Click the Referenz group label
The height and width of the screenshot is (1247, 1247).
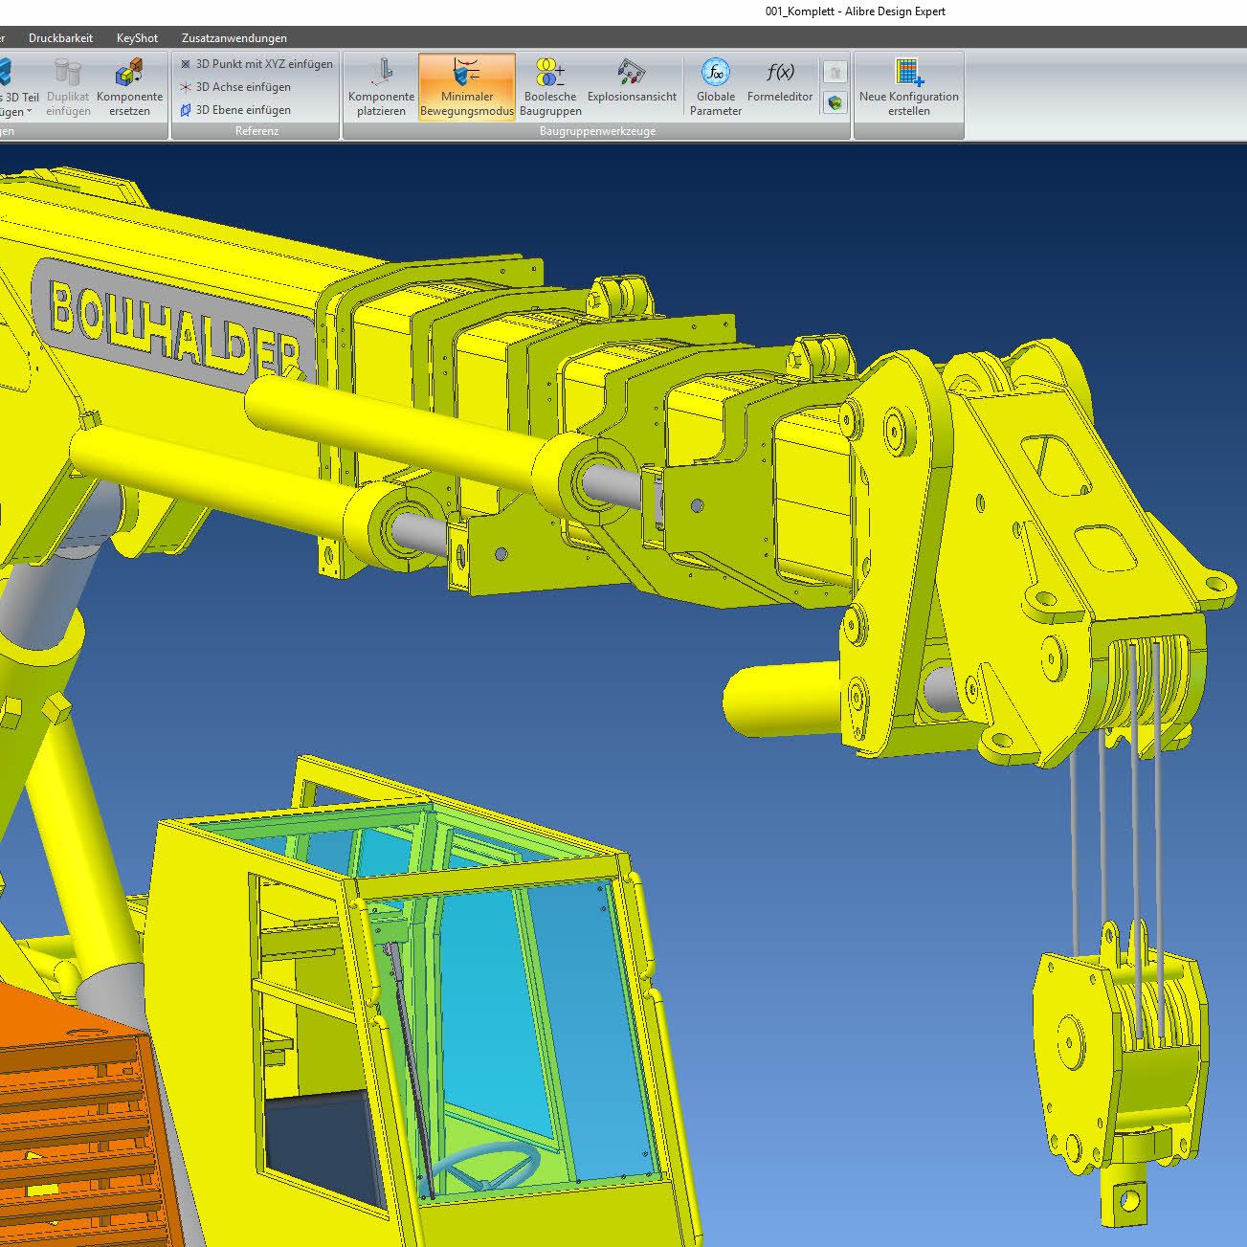tap(256, 131)
